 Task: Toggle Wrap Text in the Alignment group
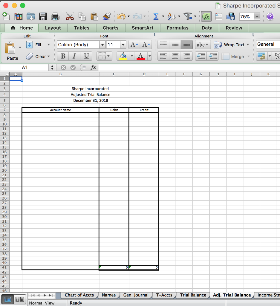click(234, 45)
